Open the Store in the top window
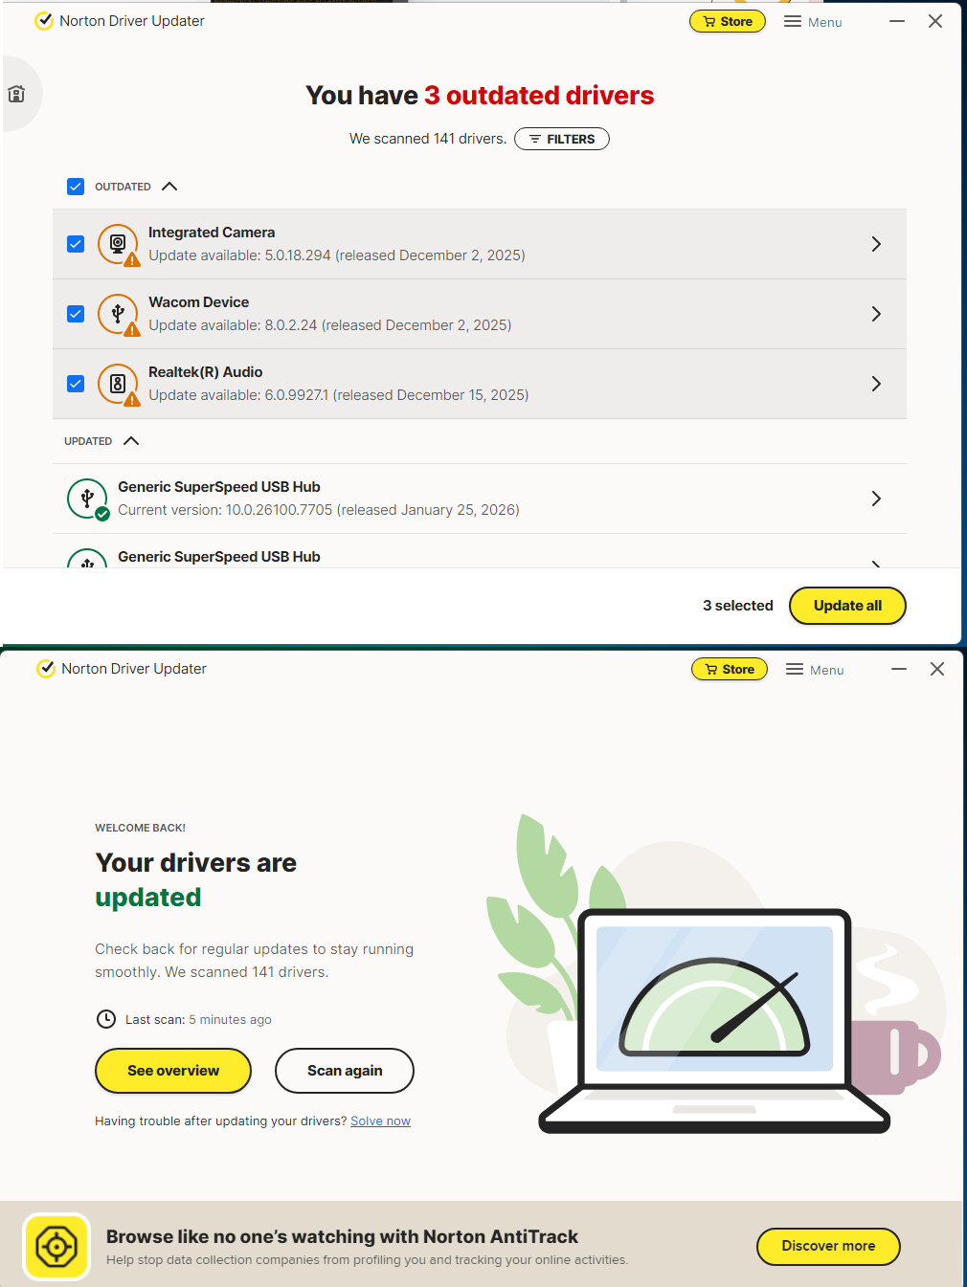967x1287 pixels. [728, 21]
